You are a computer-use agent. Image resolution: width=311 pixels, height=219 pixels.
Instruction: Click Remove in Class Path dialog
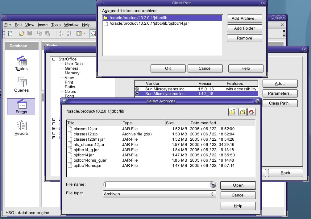coord(245,38)
